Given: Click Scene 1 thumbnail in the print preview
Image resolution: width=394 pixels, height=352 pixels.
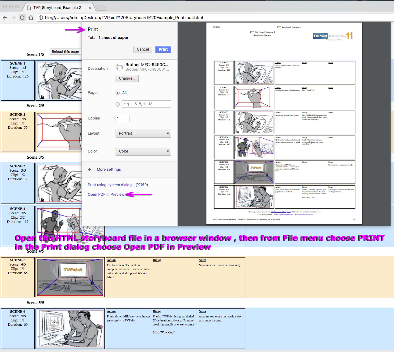Looking at the screenshot, I should (254, 73).
